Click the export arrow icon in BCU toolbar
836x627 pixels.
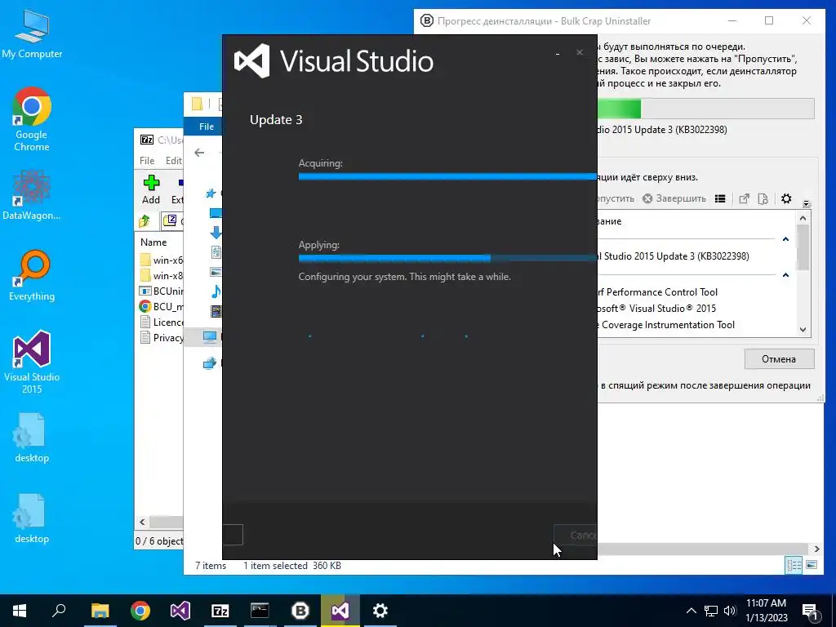[744, 199]
